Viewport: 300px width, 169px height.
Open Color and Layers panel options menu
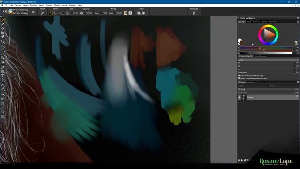click(298, 18)
